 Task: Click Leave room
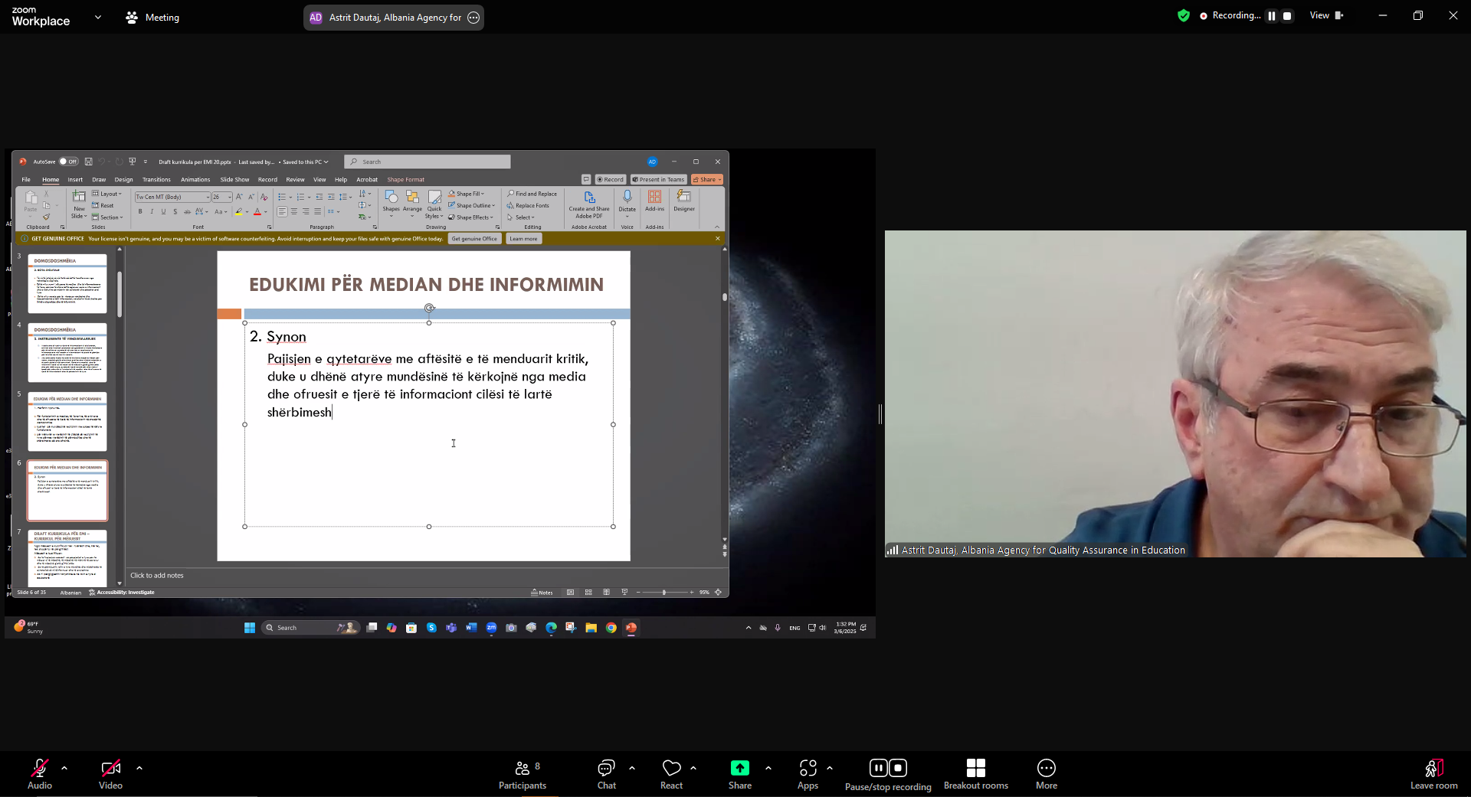1434,773
